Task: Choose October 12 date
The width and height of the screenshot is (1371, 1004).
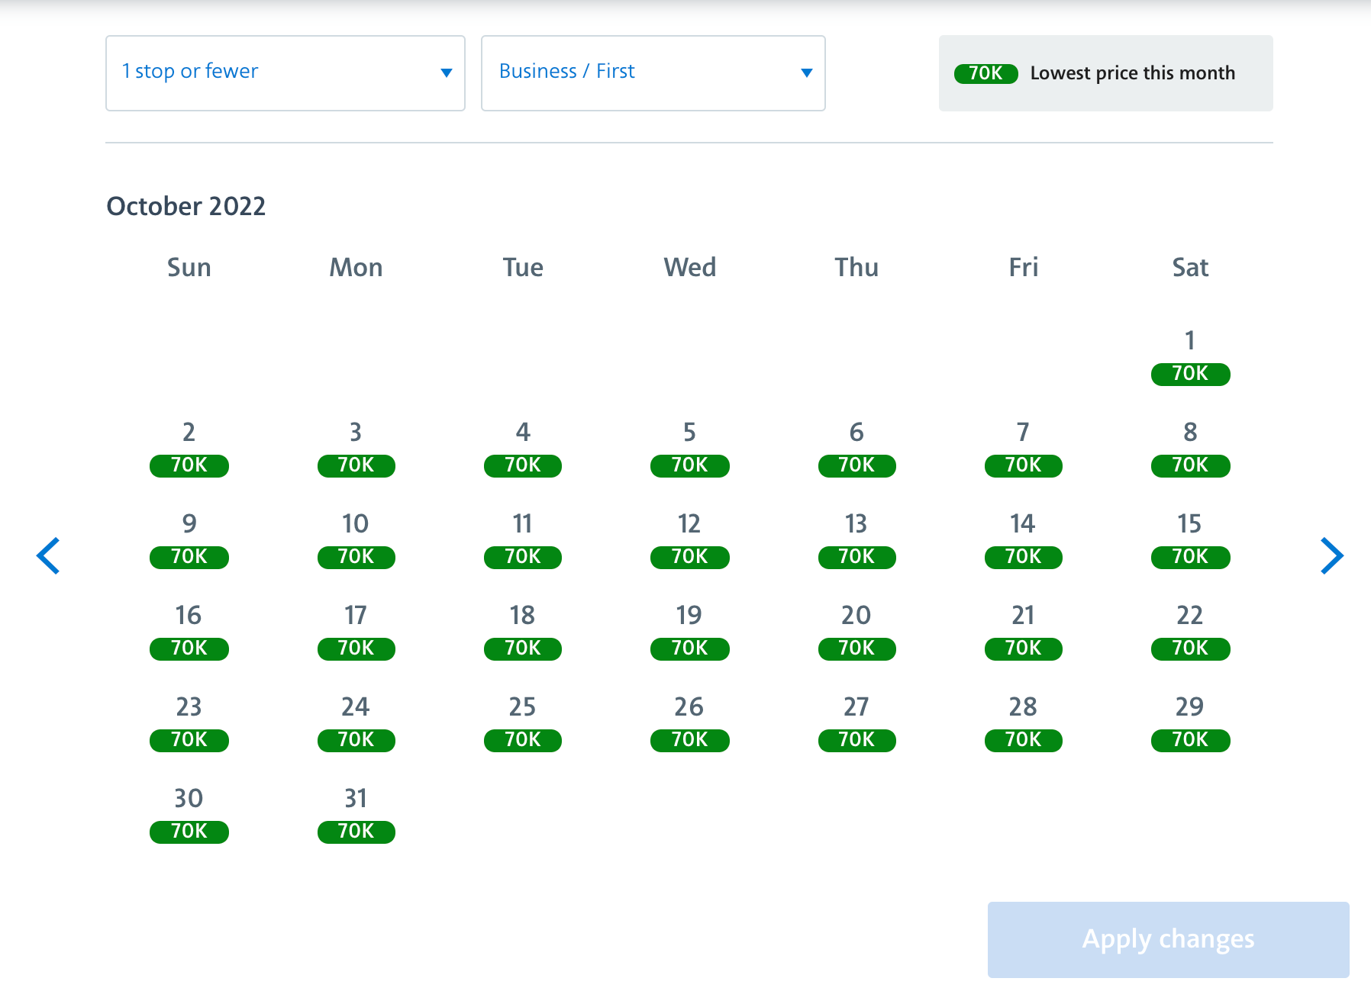Action: [689, 539]
